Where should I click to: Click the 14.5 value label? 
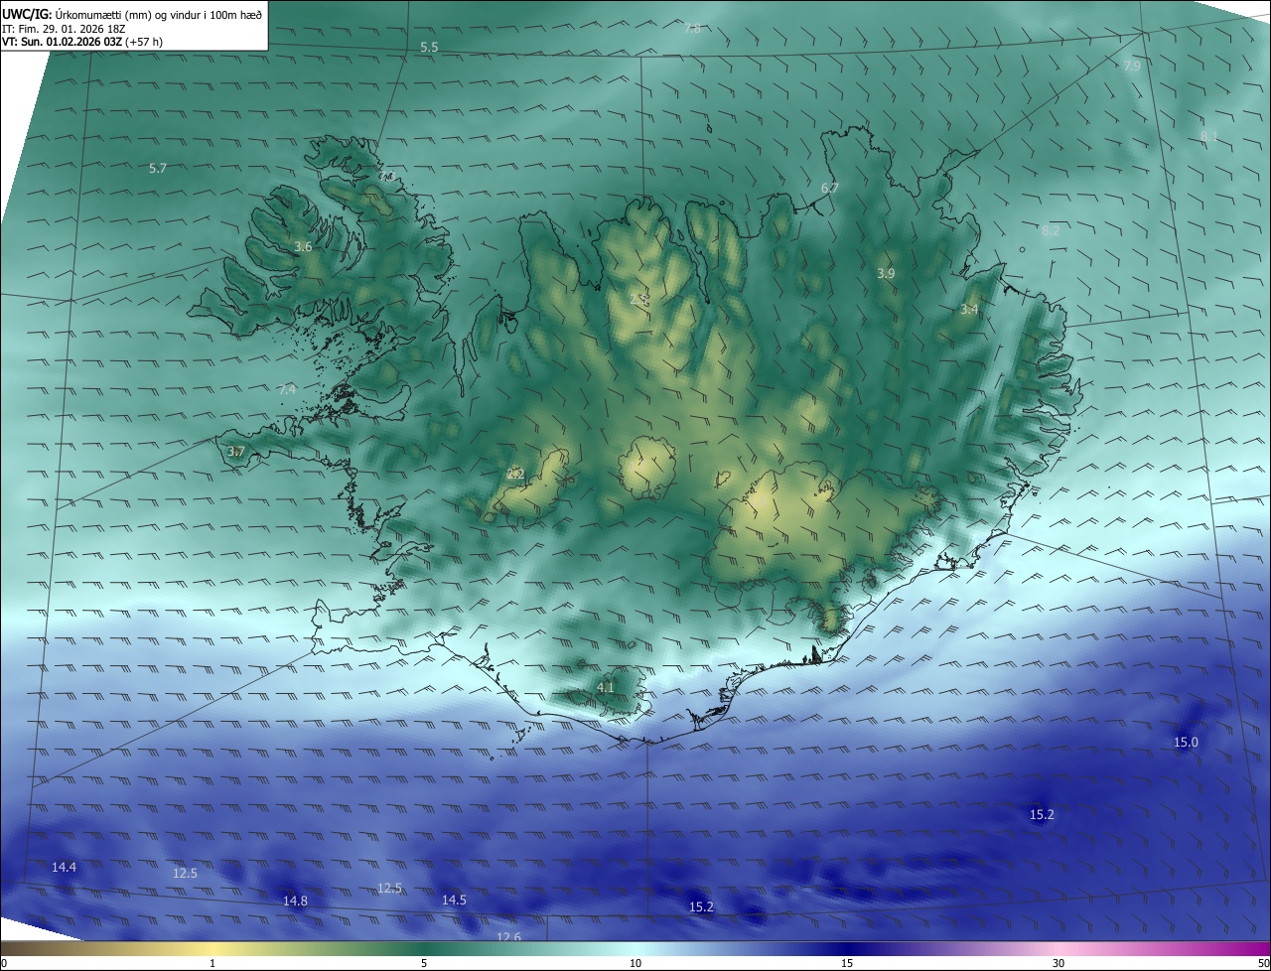[454, 901]
